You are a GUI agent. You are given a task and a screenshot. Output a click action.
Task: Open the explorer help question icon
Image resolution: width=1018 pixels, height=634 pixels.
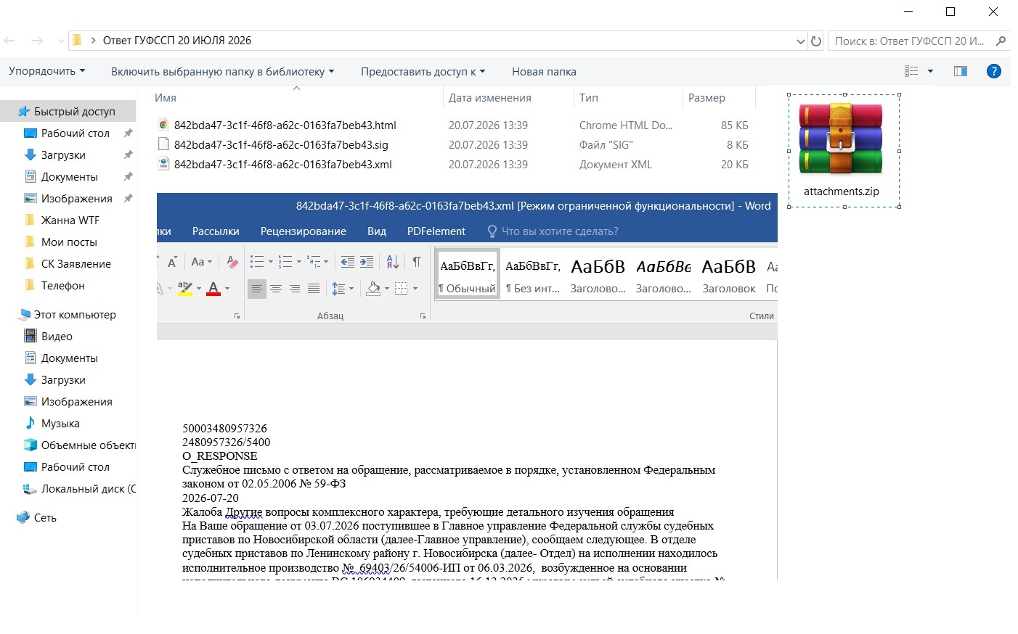click(994, 71)
